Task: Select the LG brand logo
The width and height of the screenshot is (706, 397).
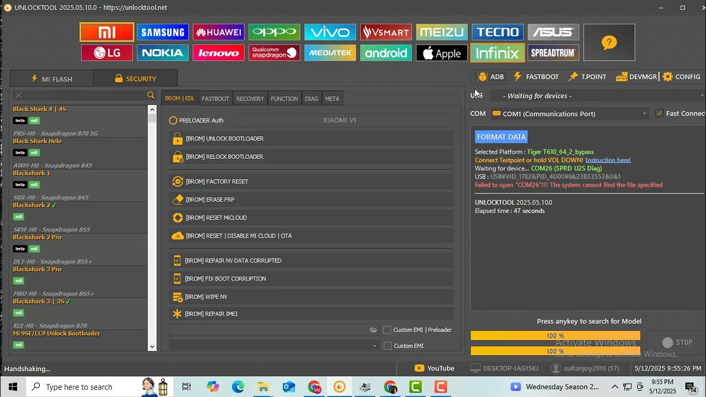Action: coord(107,53)
